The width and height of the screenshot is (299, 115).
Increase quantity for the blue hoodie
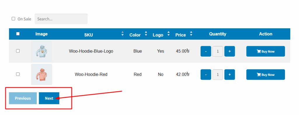click(x=230, y=51)
